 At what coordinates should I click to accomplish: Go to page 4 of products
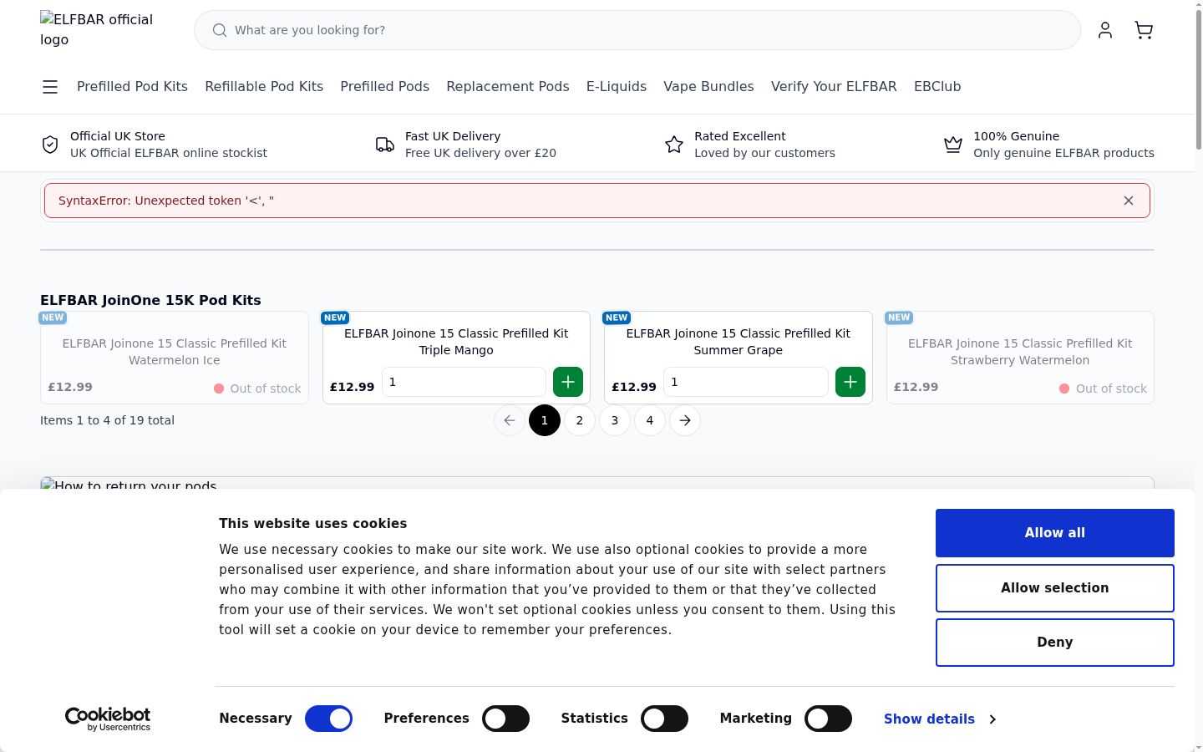650,420
